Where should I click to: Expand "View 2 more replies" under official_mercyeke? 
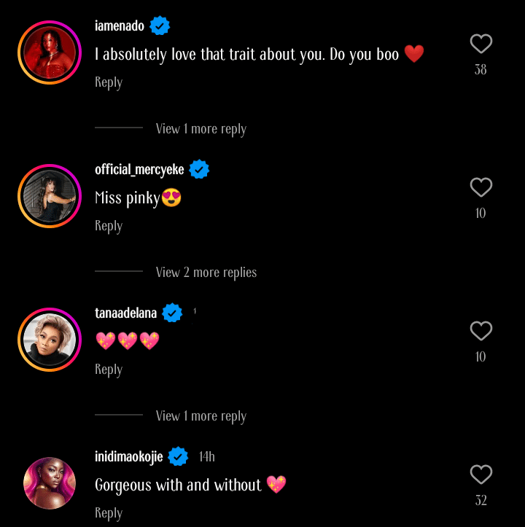(206, 273)
